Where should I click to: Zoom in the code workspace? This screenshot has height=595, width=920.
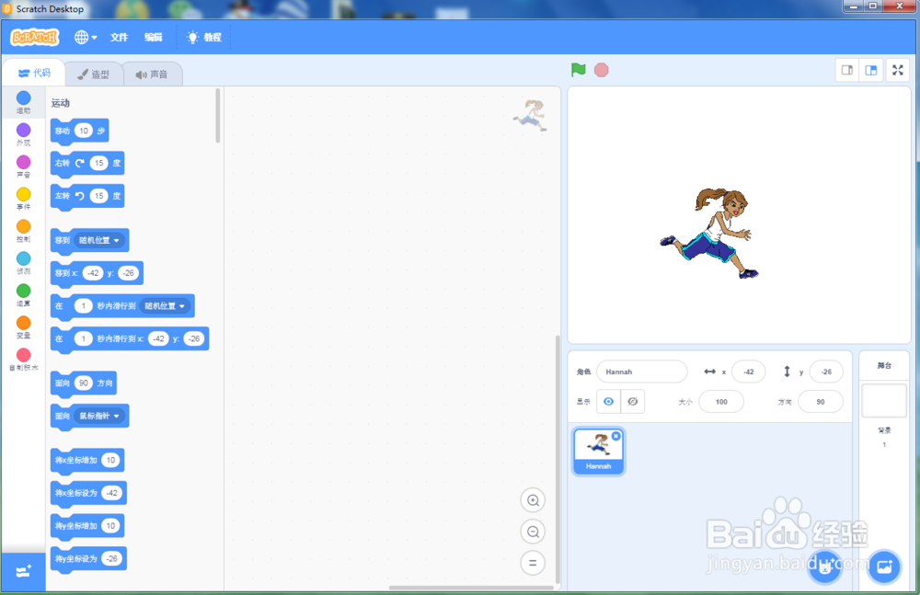pyautogui.click(x=533, y=500)
